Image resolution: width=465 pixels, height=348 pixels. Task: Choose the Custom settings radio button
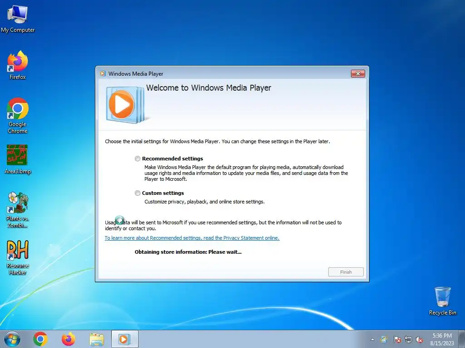(x=137, y=193)
